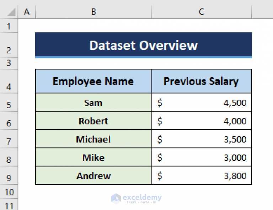This screenshot has height=210, width=273.
Task: Click the cell containing Andrew
Action: coord(93,175)
